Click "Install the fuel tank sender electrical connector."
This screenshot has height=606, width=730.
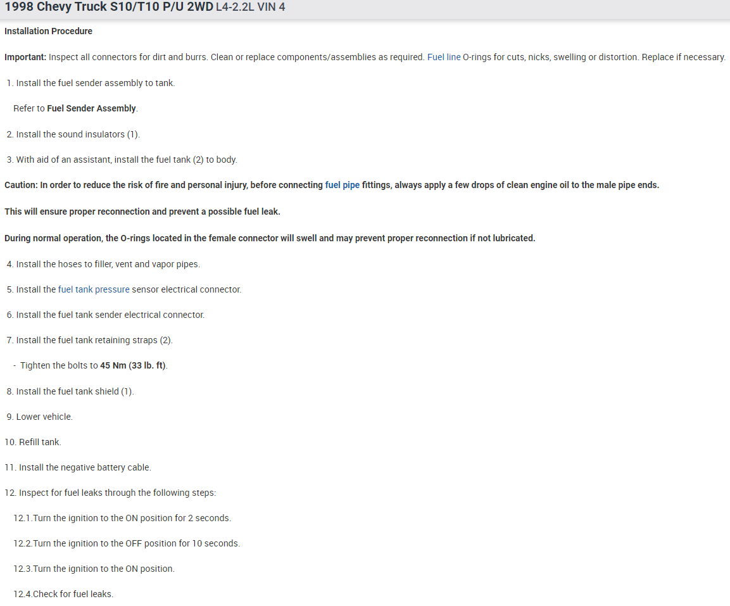(110, 315)
